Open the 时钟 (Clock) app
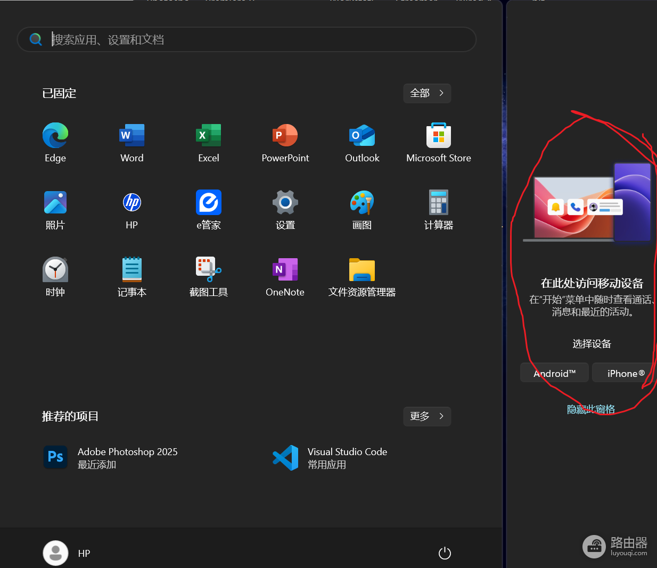The image size is (657, 568). tap(55, 269)
